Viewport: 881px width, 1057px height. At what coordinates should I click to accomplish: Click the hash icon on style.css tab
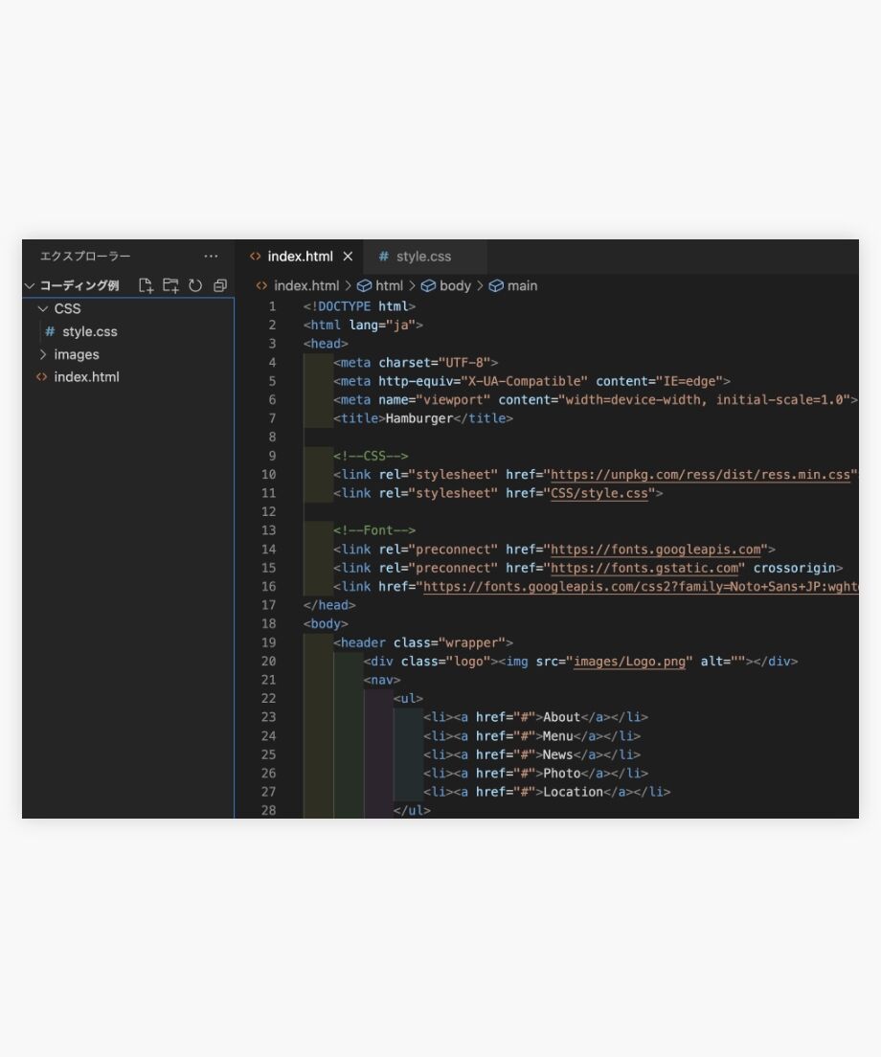pos(384,257)
